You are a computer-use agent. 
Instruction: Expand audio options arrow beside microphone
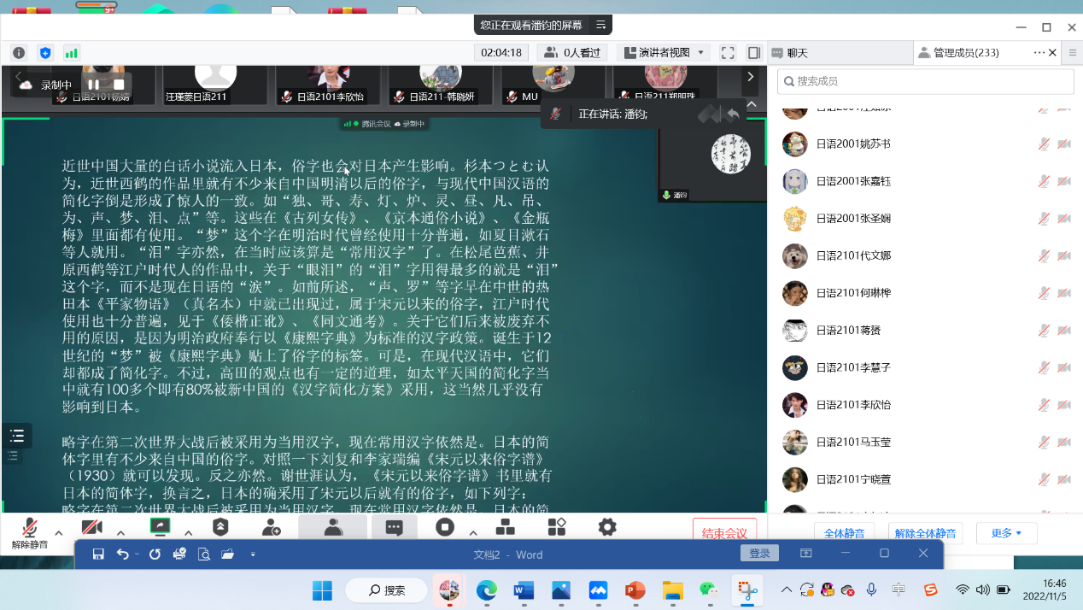[59, 533]
